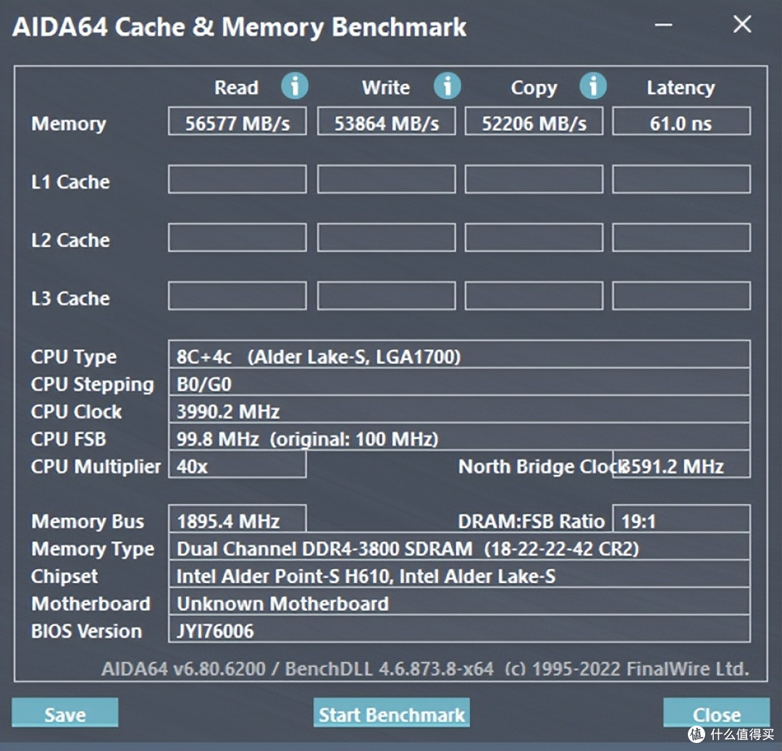The image size is (782, 751).
Task: Click the empty L3 Cache Copy box
Action: (534, 296)
